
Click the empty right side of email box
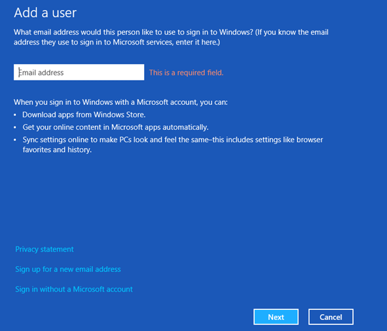[x=103, y=72]
